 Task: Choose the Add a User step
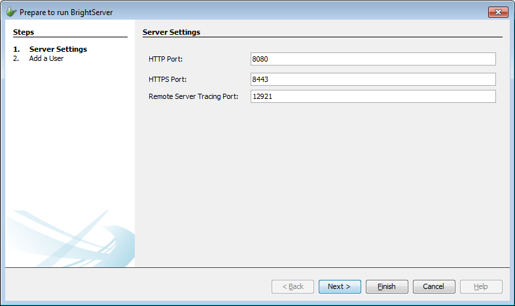point(46,58)
